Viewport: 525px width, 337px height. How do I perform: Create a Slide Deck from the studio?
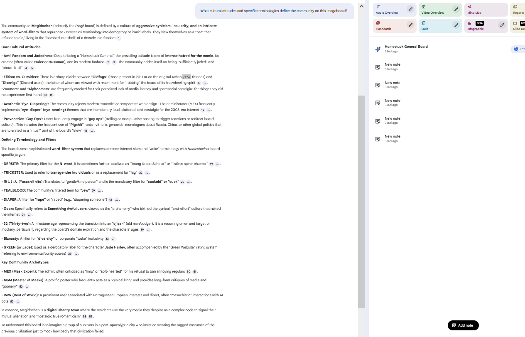coord(518,26)
